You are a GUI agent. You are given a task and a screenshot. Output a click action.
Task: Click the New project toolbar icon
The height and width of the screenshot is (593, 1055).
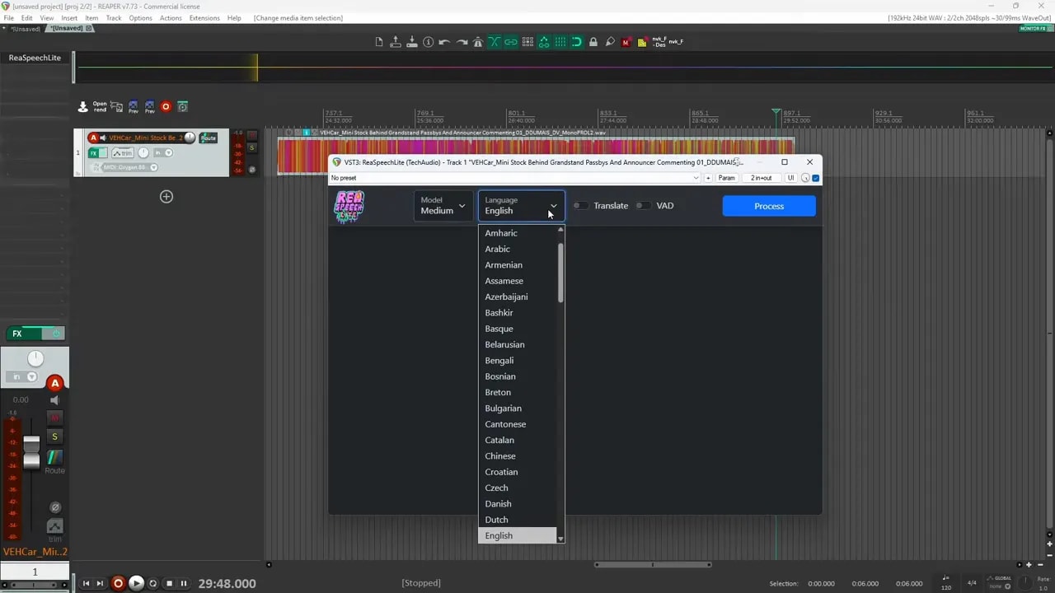coord(379,42)
